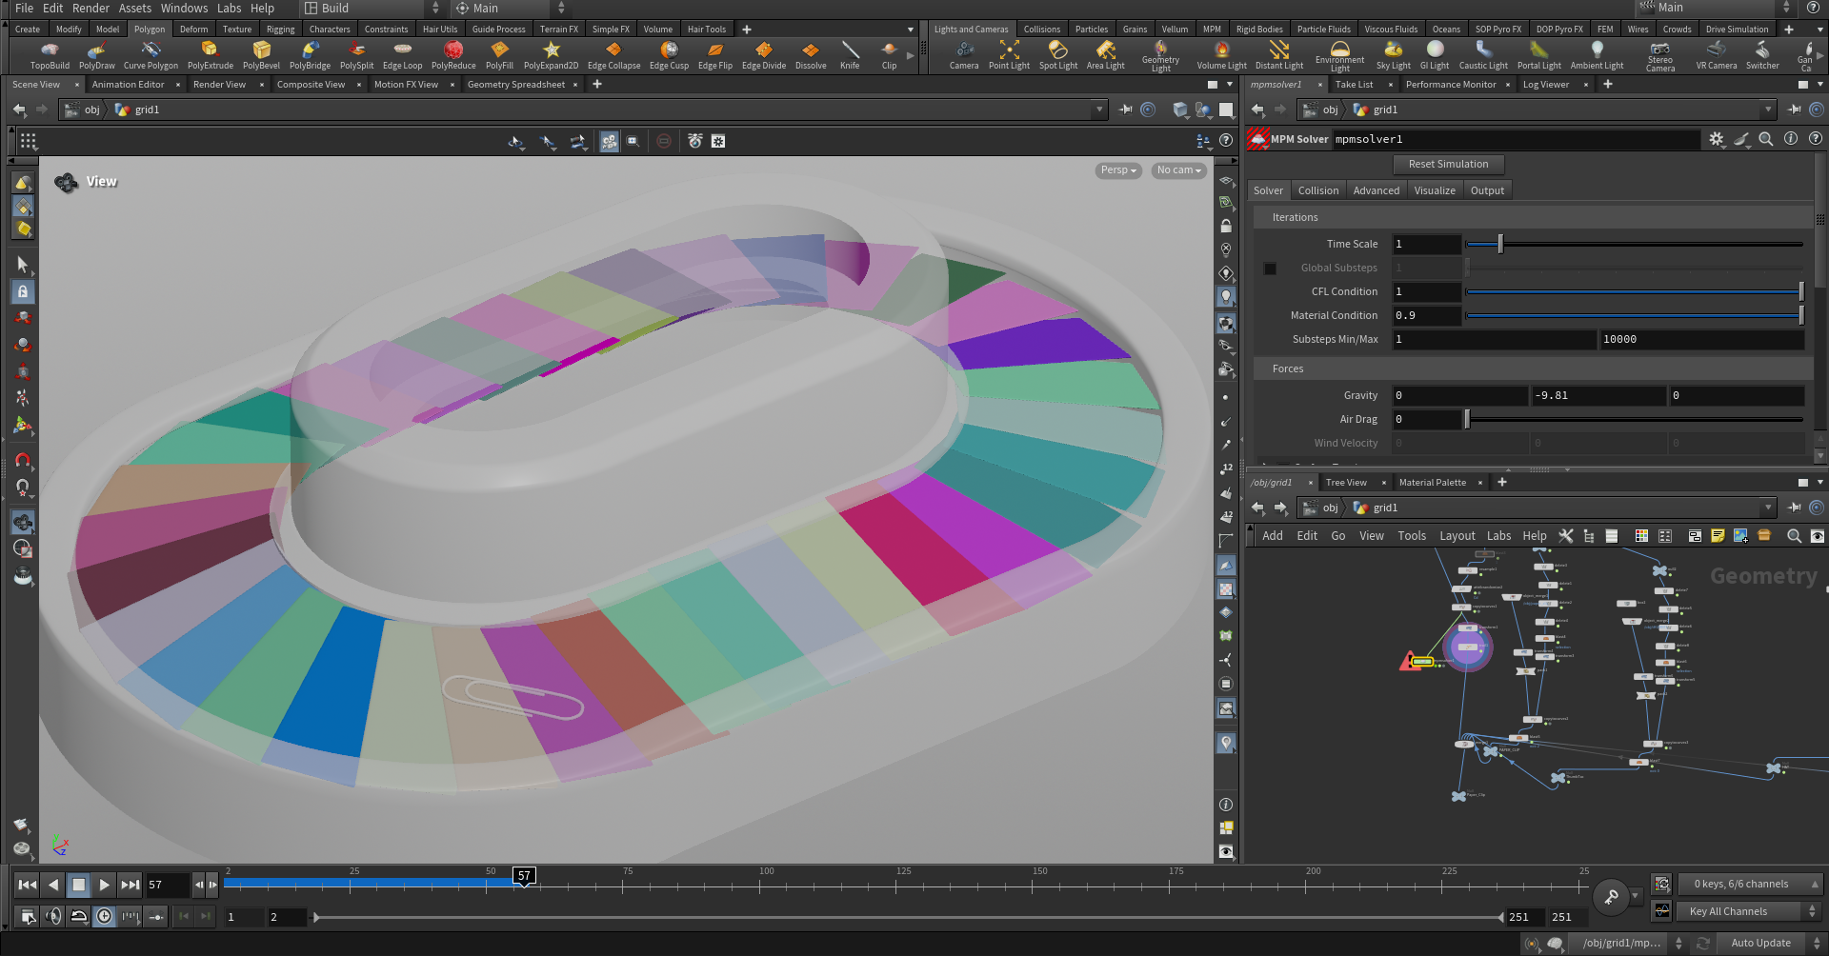Adjust the Material Condition slider
Screen dimensions: 1829x956
pyautogui.click(x=1635, y=315)
